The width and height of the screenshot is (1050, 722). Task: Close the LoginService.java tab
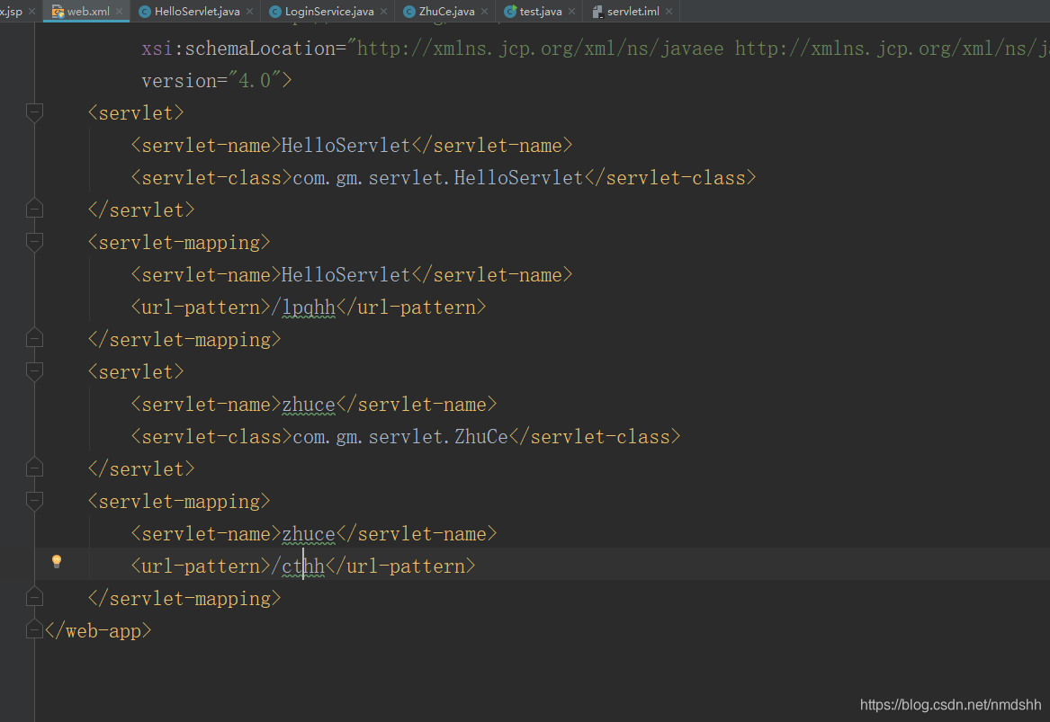pyautogui.click(x=383, y=12)
